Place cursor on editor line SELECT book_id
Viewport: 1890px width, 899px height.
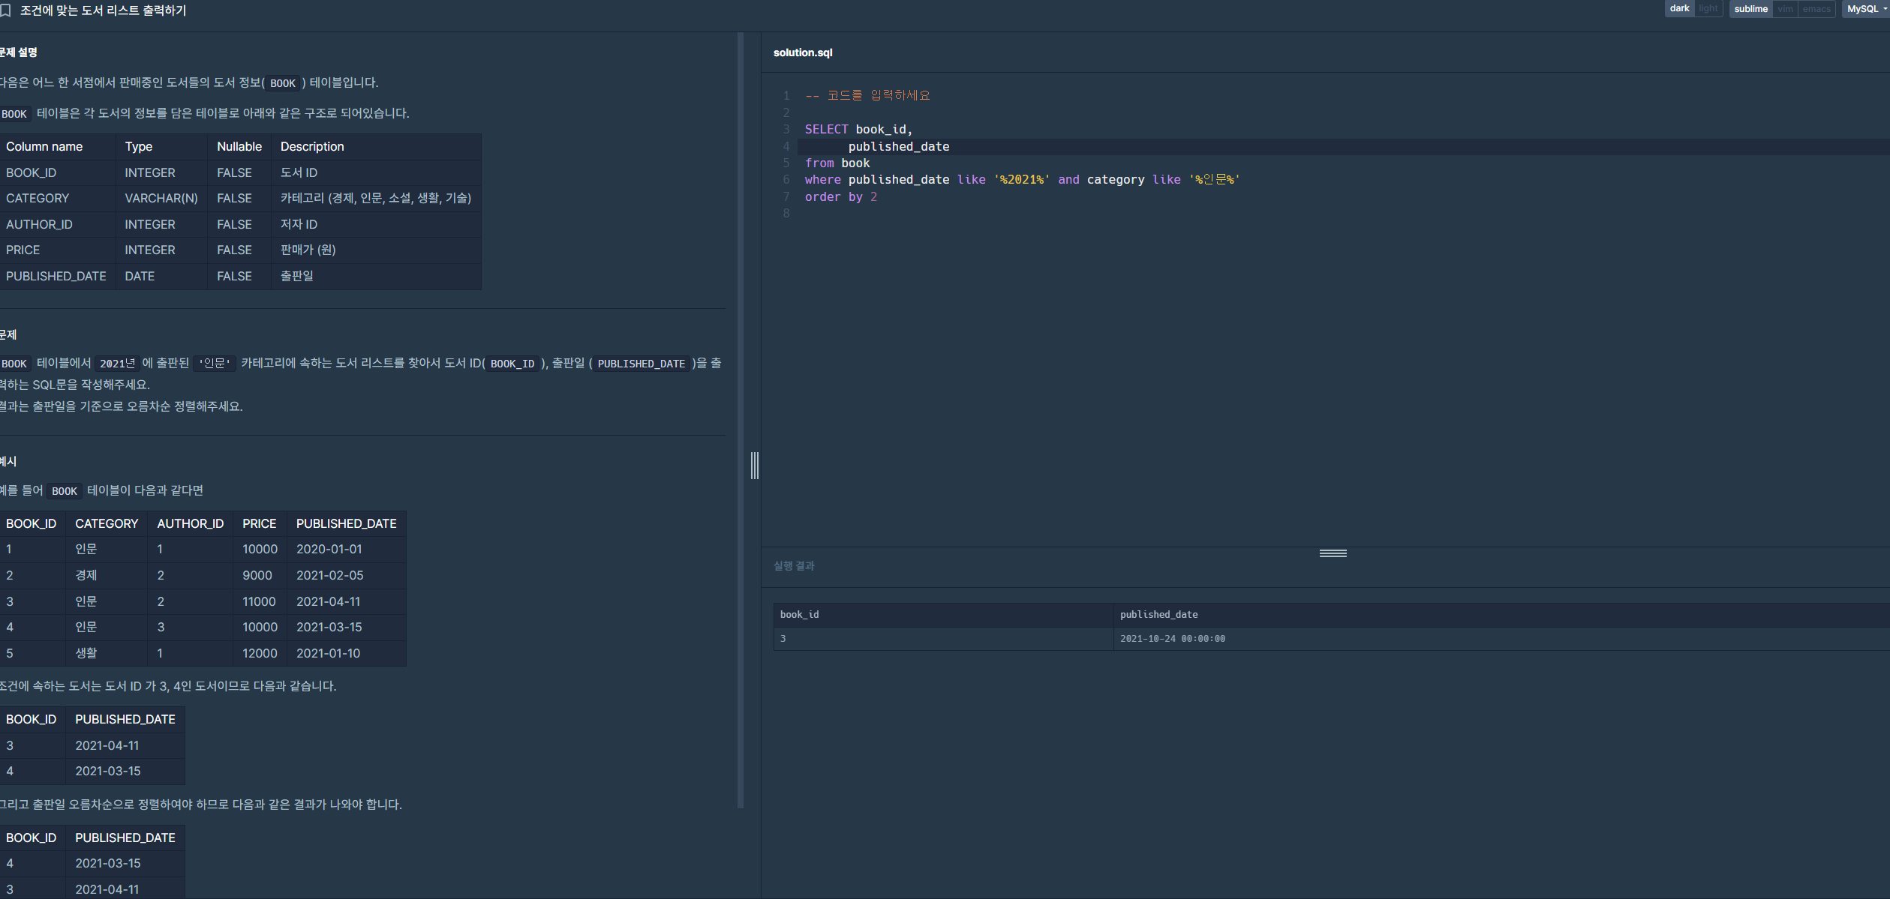click(858, 130)
